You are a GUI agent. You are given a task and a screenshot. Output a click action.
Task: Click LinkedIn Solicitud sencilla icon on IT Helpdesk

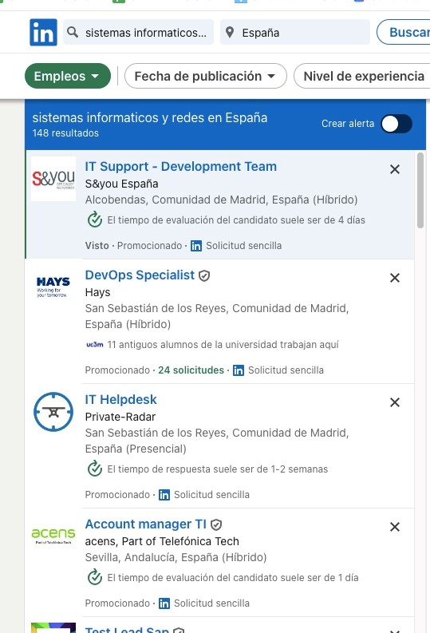coord(164,495)
